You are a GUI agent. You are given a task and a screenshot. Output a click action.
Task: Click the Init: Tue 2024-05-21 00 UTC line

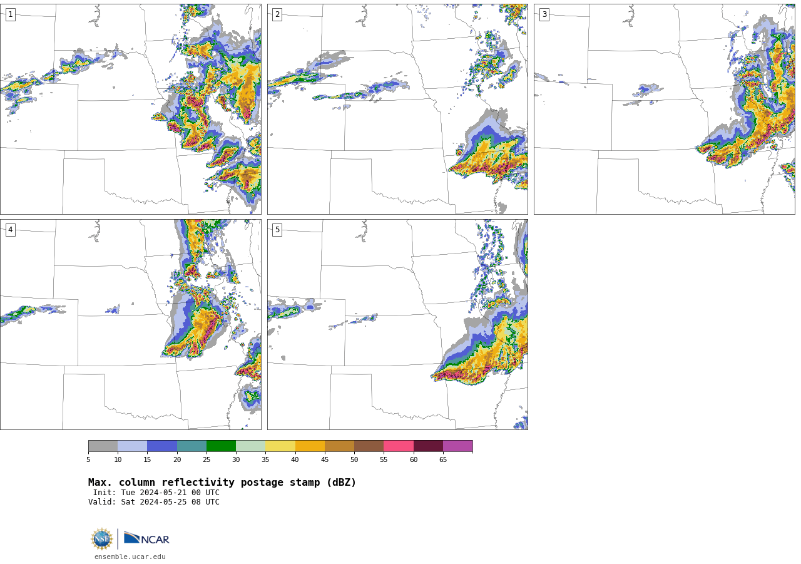(x=156, y=493)
